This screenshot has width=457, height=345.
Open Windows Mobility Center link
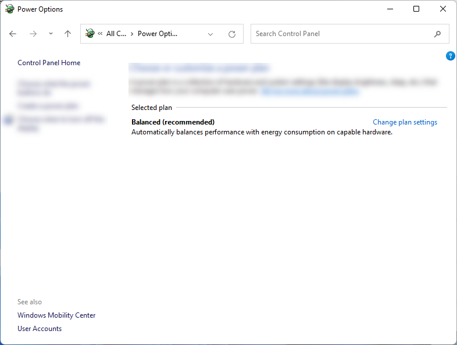(56, 315)
